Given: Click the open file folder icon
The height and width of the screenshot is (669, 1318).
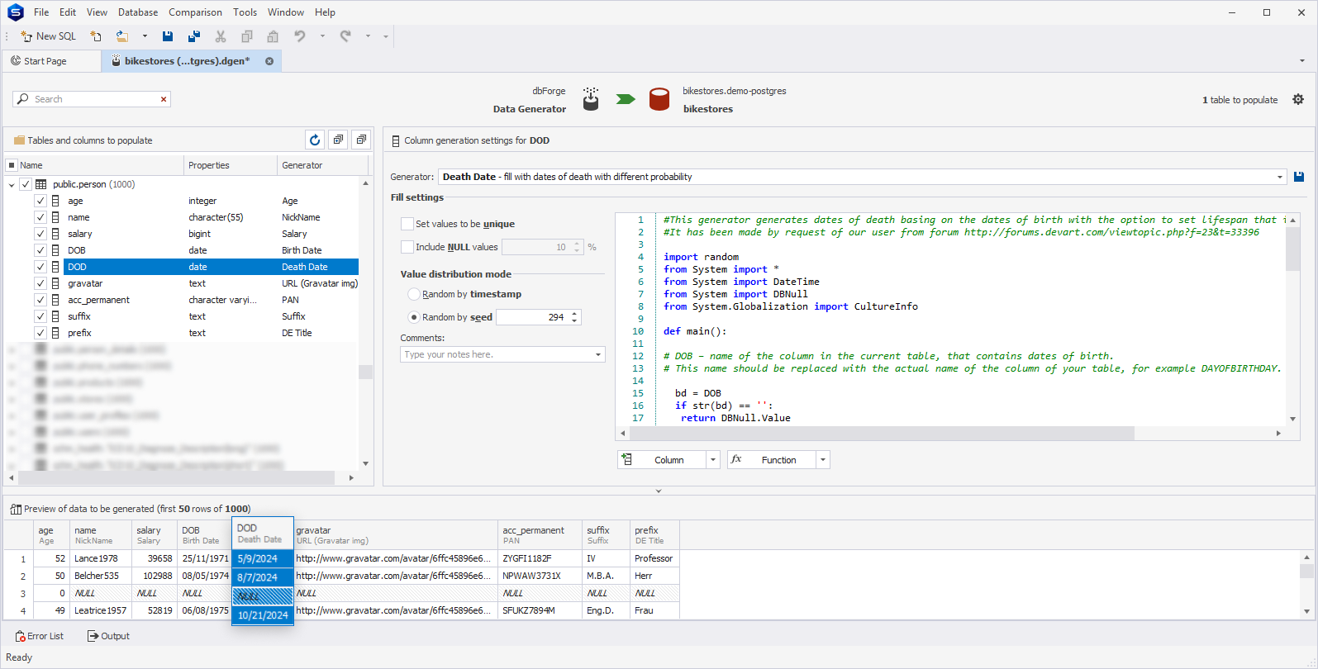Looking at the screenshot, I should click(122, 36).
